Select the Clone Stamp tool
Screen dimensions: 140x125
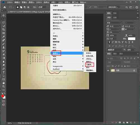click(4, 47)
